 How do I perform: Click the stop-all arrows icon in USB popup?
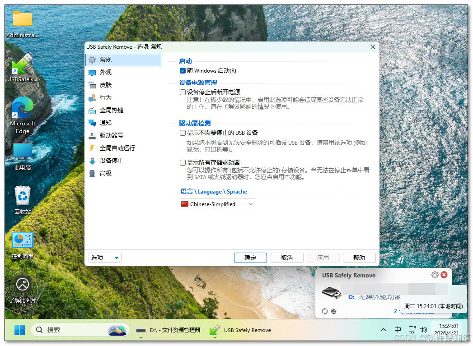pyautogui.click(x=334, y=311)
